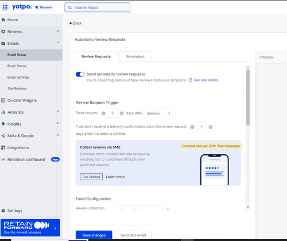The width and height of the screenshot is (287, 241).
Task: Switch to Review Requests tab
Action: click(96, 57)
